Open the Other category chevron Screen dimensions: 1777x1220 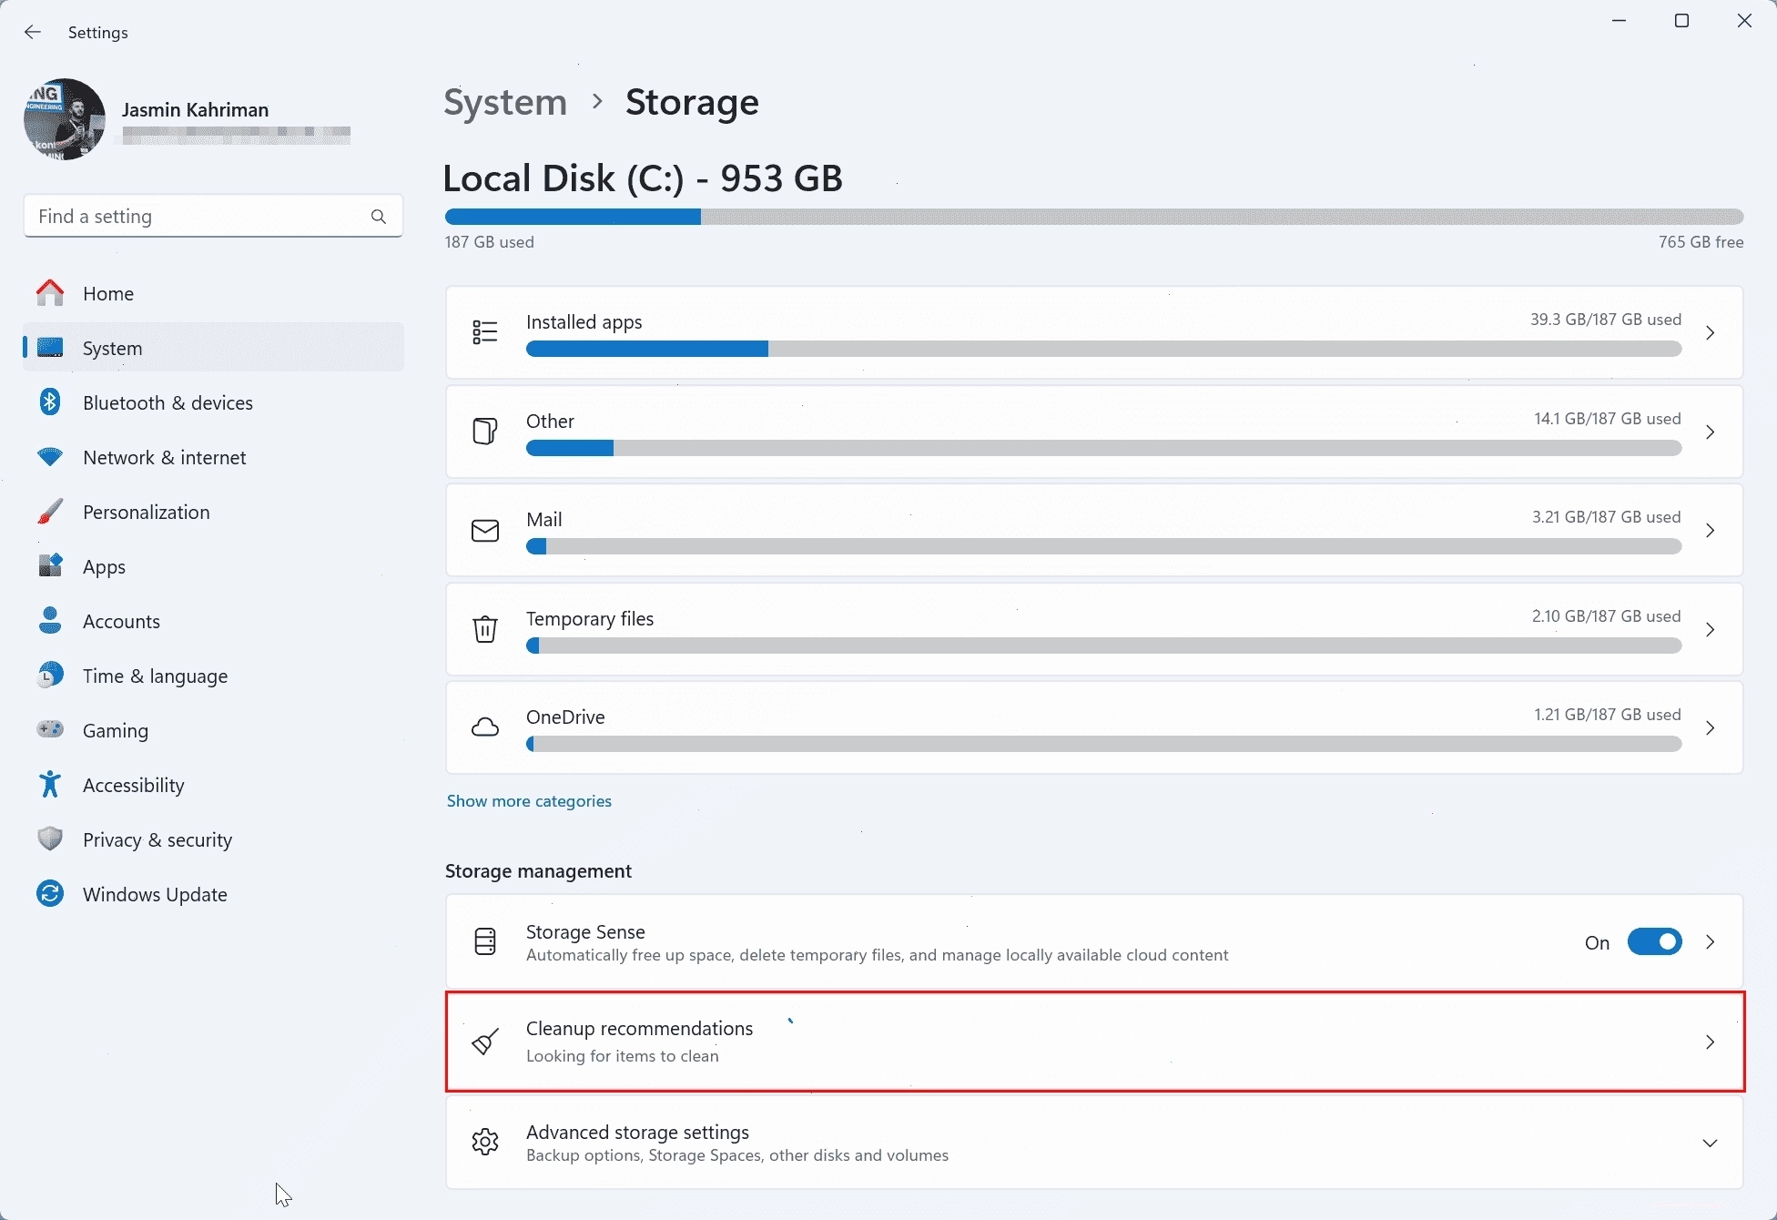click(x=1711, y=432)
